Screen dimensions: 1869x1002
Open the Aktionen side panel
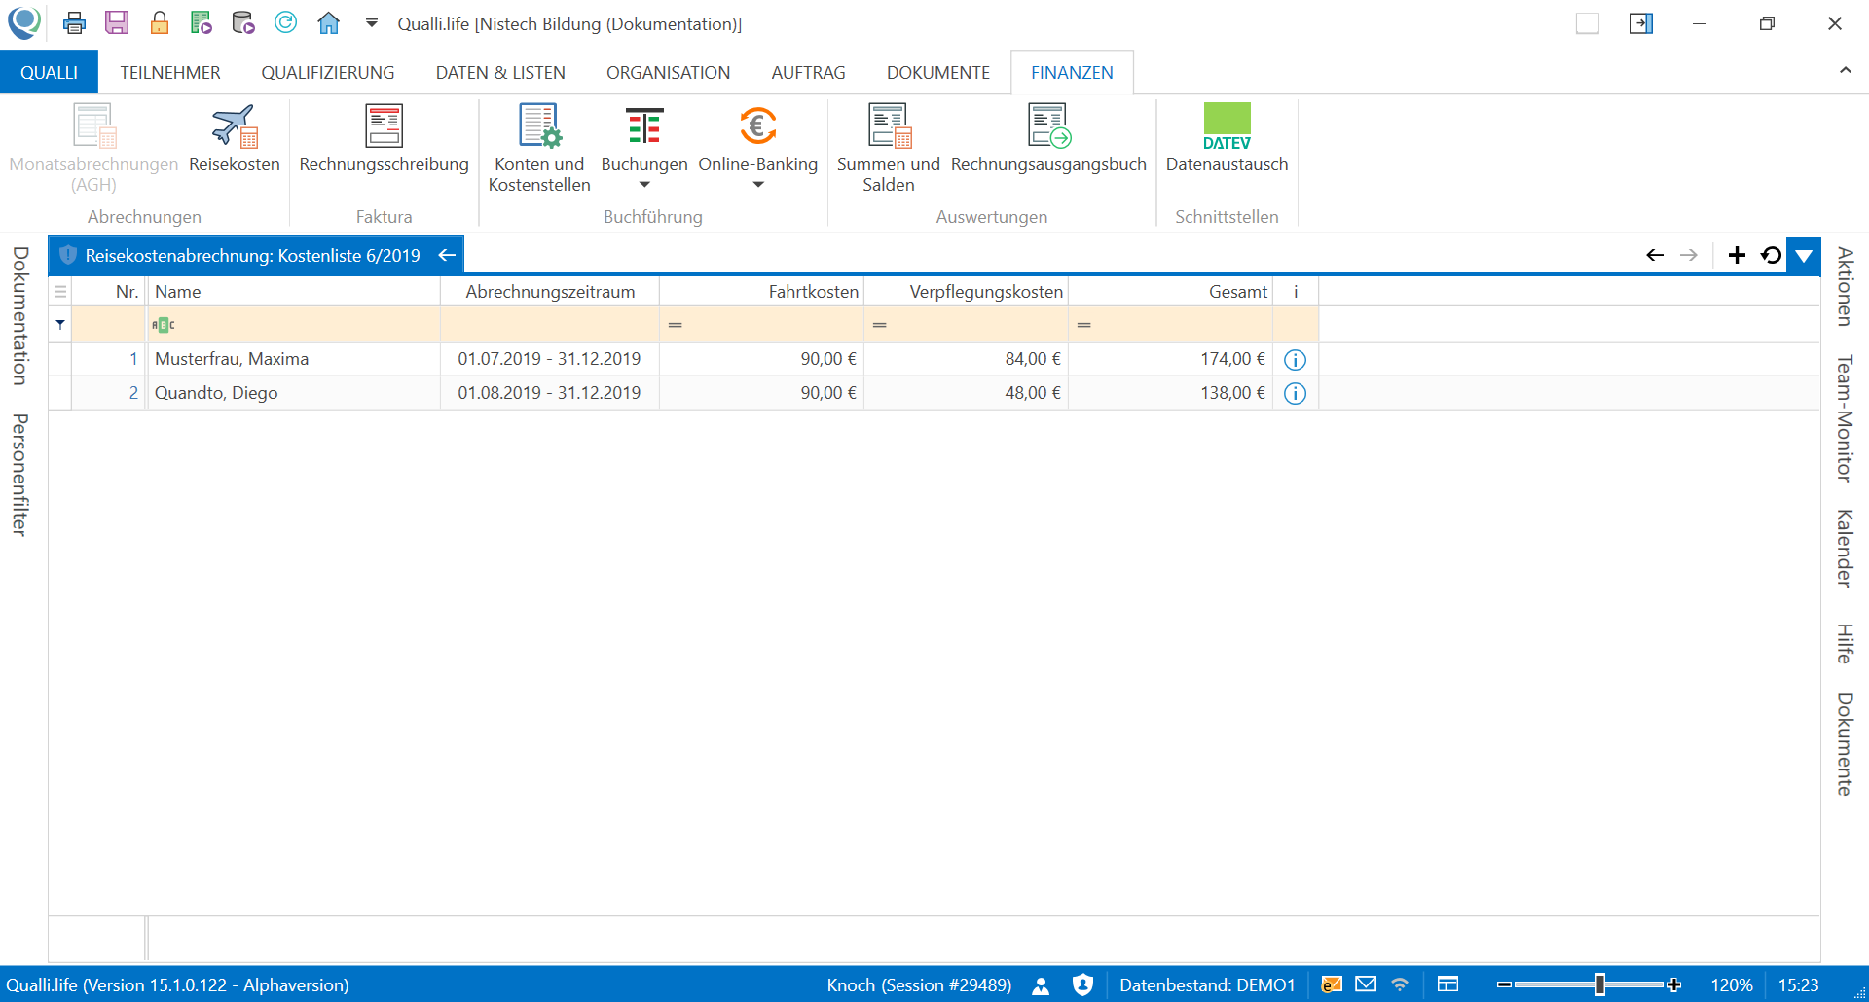pyautogui.click(x=1845, y=287)
